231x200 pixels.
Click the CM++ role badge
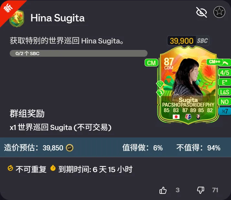(x=214, y=62)
